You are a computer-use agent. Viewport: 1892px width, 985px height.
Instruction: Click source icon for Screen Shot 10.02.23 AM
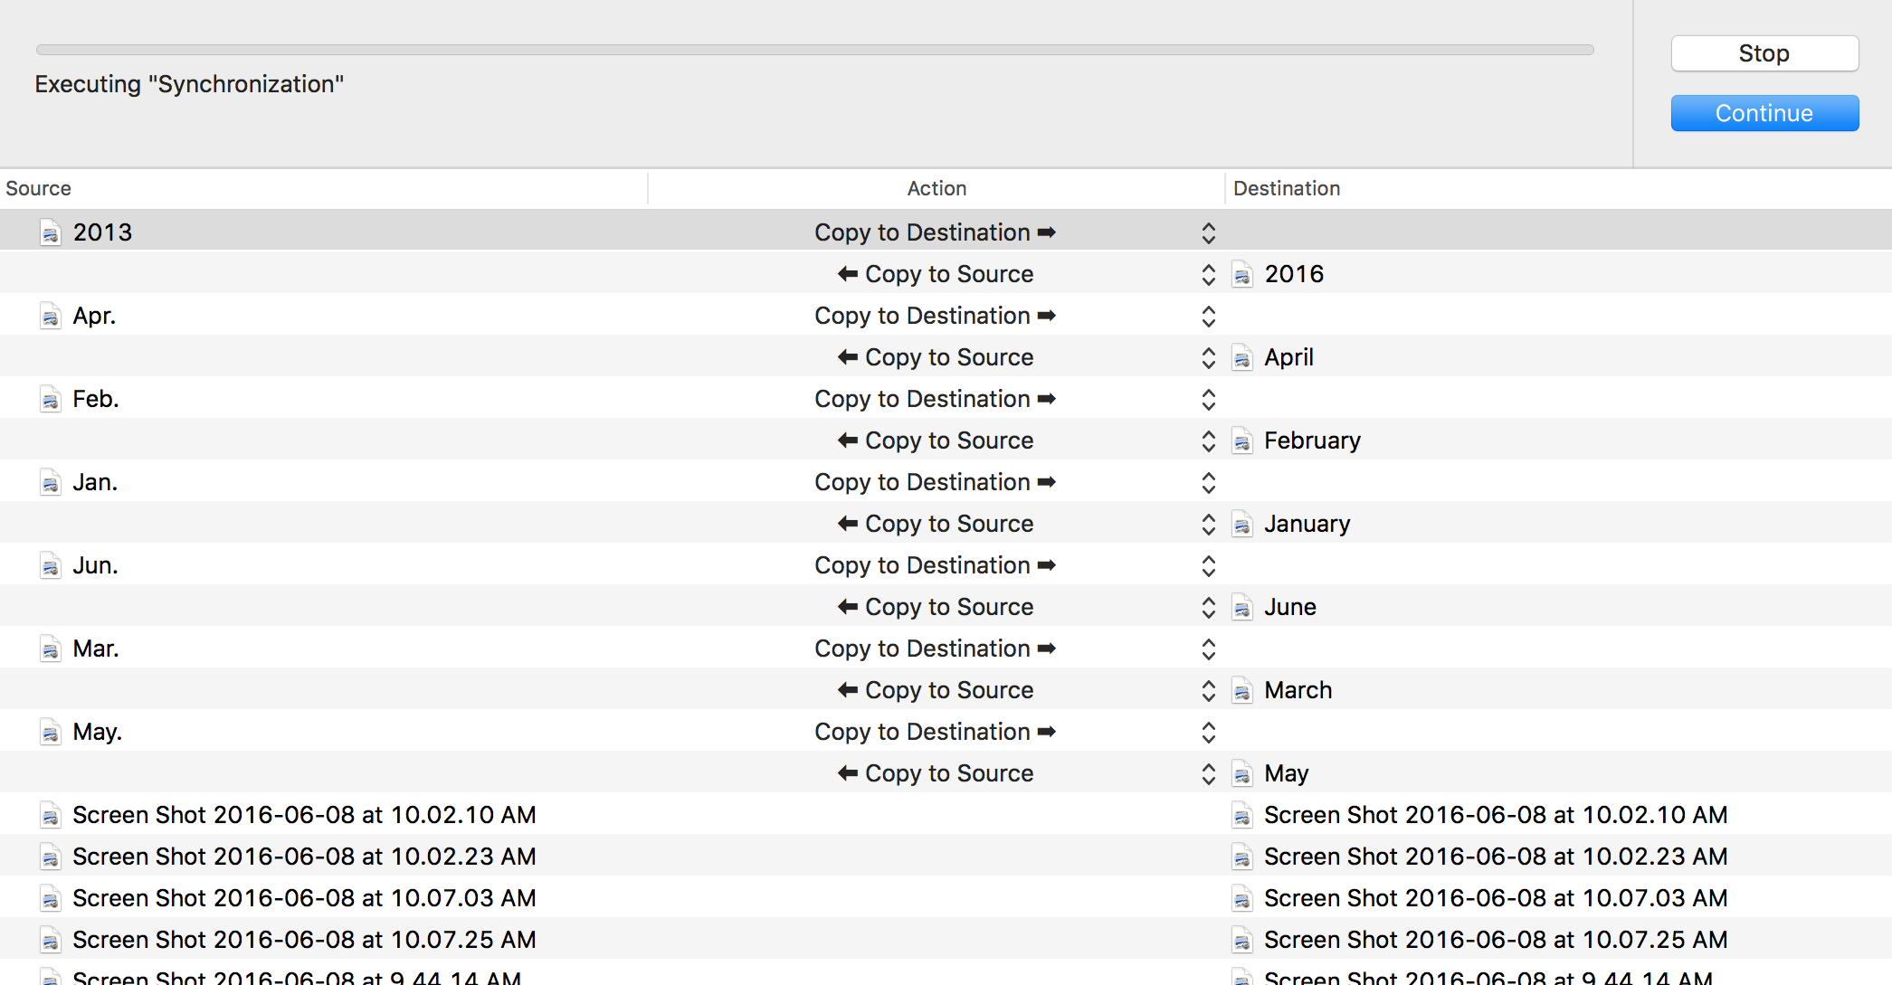click(51, 857)
